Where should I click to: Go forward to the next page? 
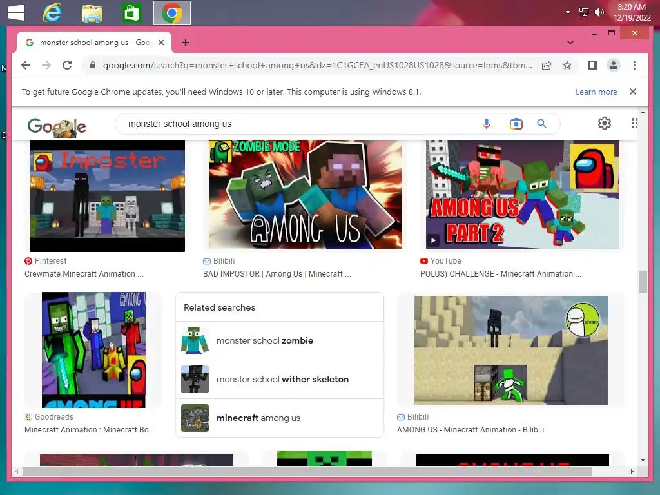click(x=46, y=65)
